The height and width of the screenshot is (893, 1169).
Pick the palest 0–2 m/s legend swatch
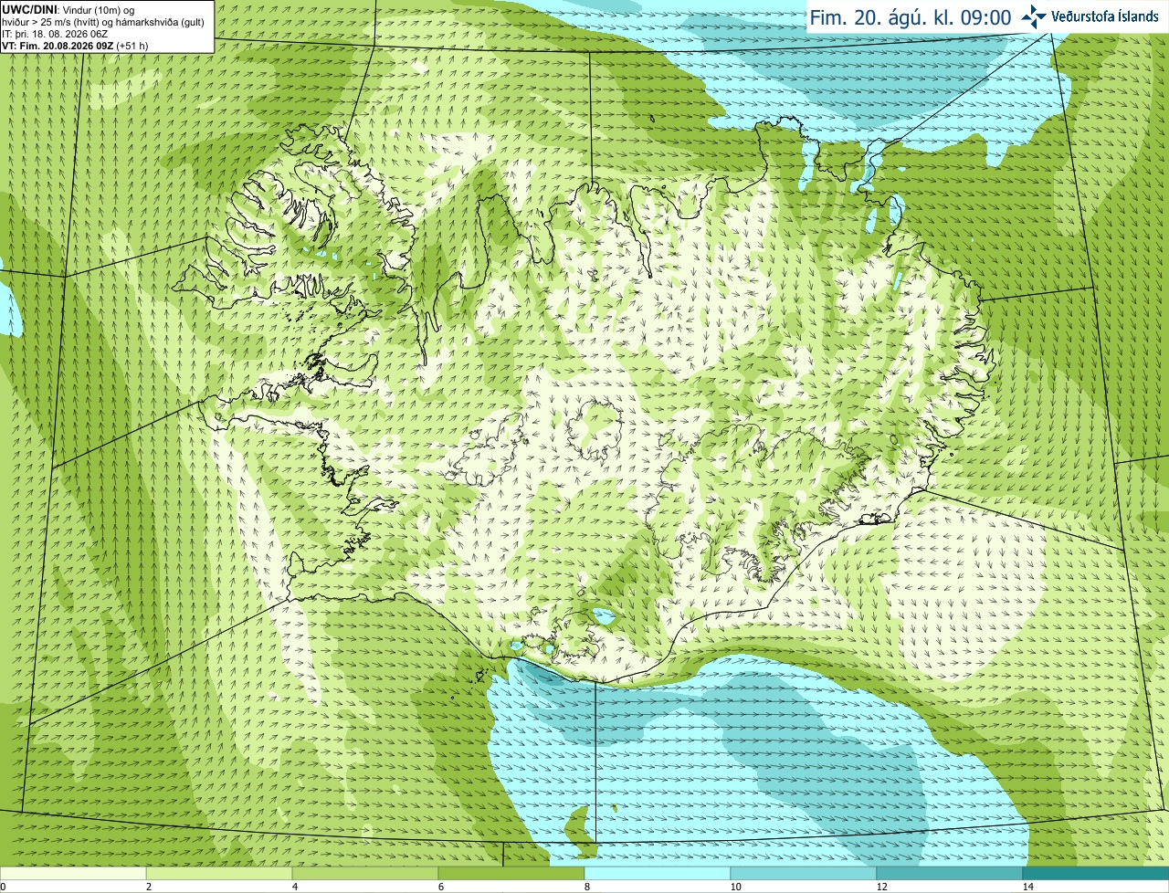point(73,874)
